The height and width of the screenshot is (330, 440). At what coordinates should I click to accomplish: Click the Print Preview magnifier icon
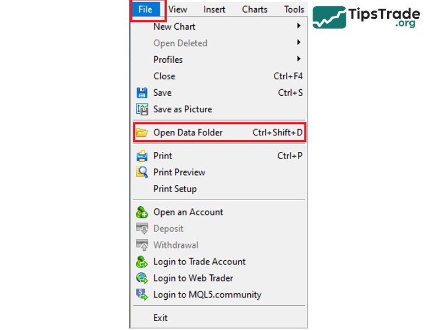click(x=142, y=173)
